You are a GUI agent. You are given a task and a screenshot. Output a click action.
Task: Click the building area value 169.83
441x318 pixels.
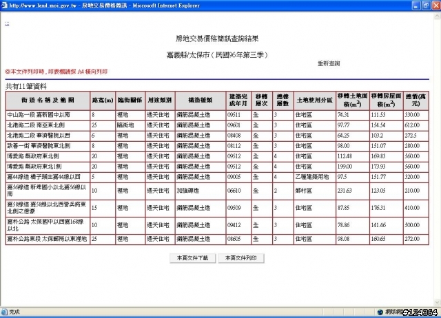(x=378, y=156)
